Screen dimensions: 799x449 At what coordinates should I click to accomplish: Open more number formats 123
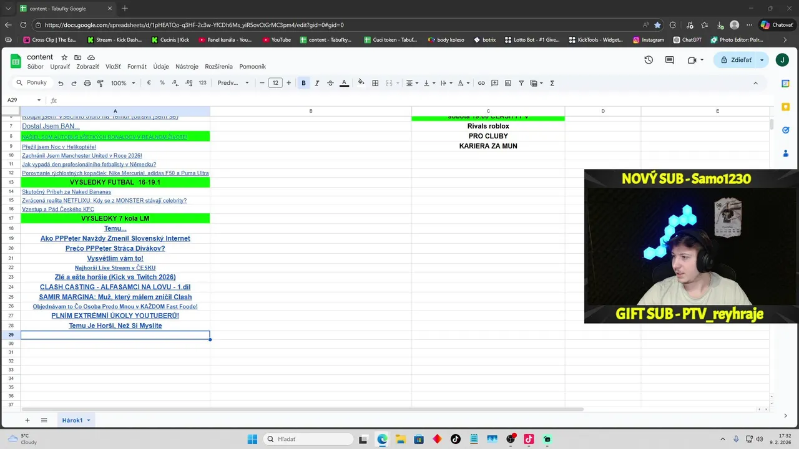click(202, 83)
